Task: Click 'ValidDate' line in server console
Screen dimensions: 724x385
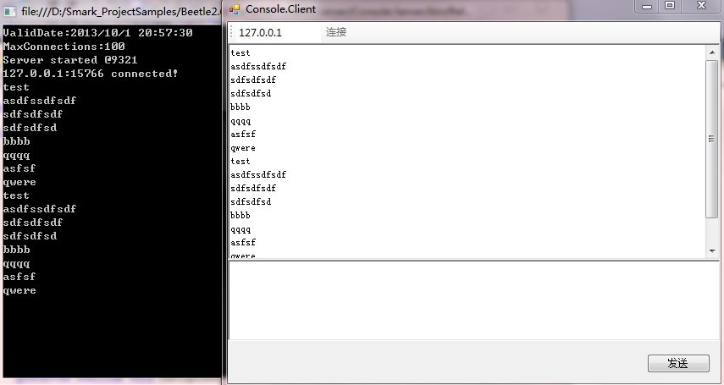Action: point(97,33)
